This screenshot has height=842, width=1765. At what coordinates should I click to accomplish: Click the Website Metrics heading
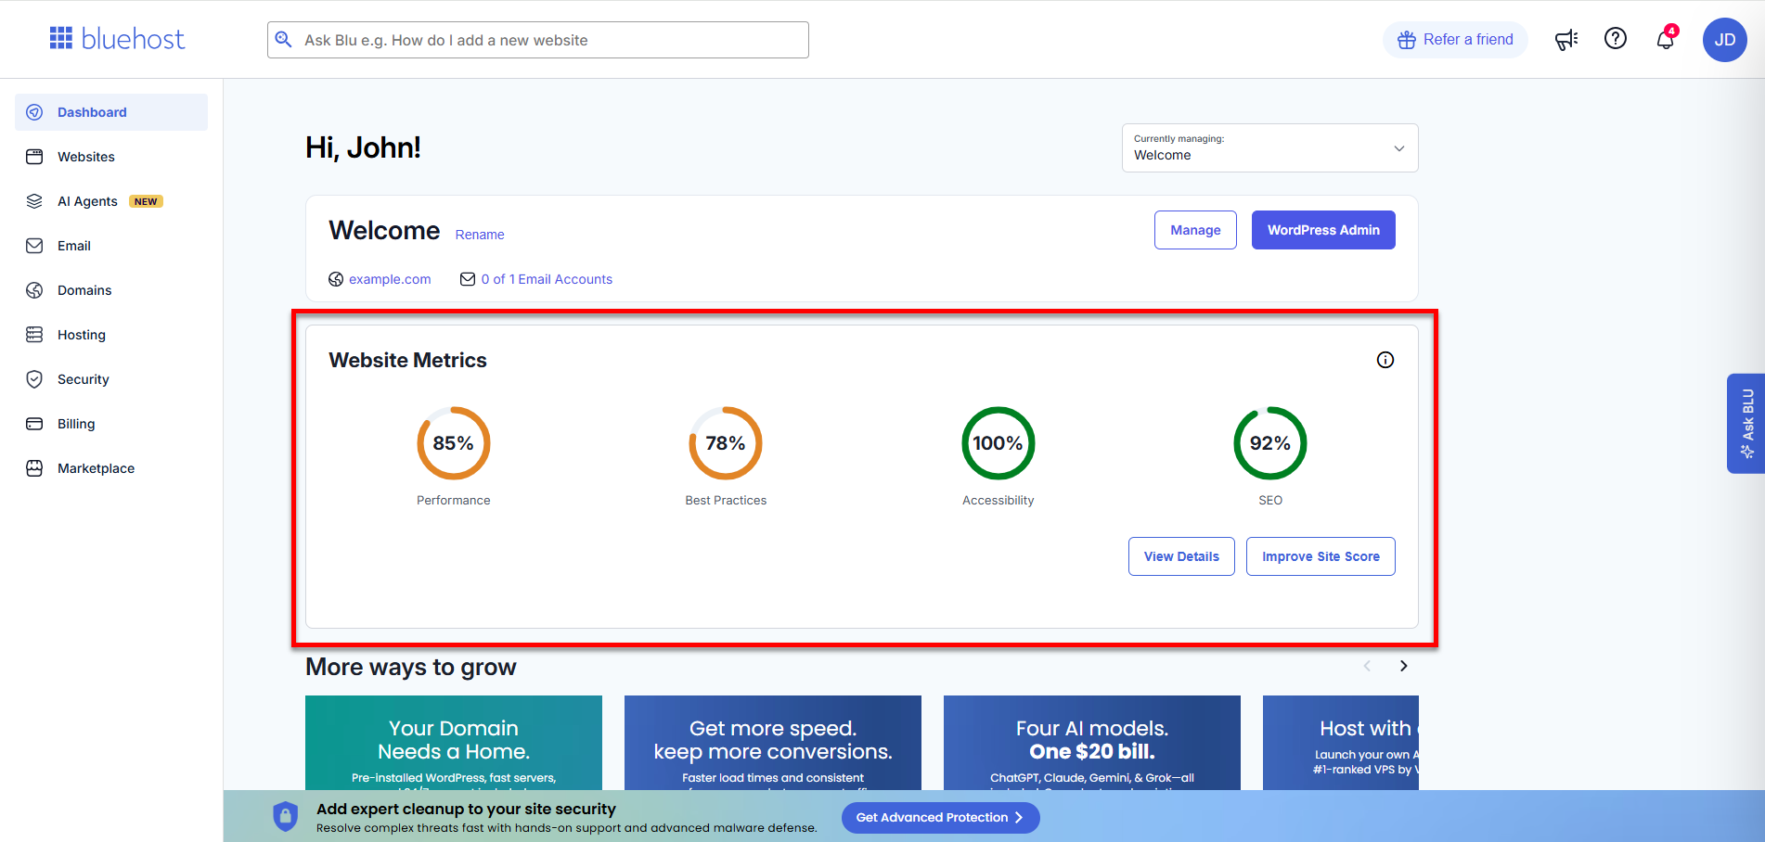coord(407,360)
